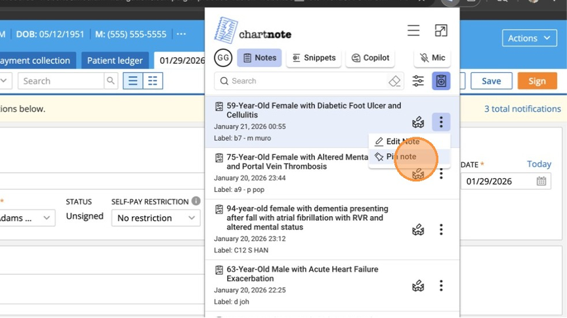Click insert icon on the 94-year-old female note
Screen dimensions: 567x318
pos(418,229)
